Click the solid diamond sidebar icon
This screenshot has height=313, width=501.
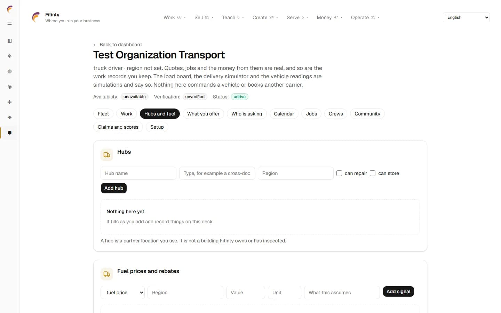point(10,118)
